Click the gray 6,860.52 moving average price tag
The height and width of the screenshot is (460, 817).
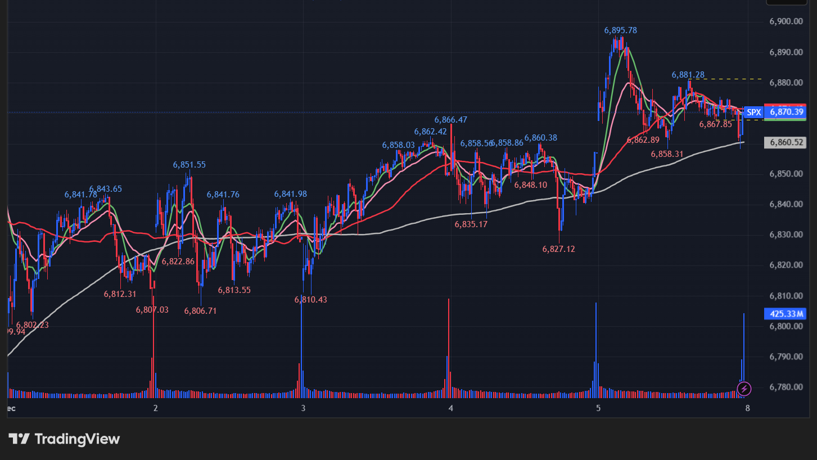(x=786, y=142)
